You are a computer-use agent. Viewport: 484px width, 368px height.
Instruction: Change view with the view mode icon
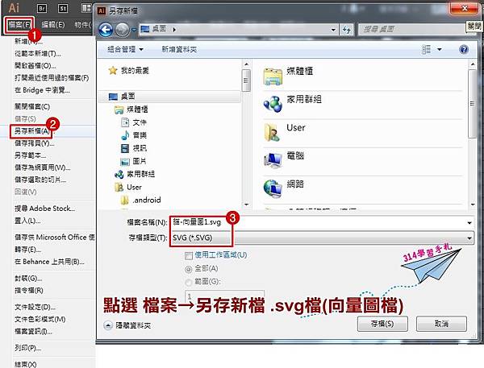tap(426, 49)
